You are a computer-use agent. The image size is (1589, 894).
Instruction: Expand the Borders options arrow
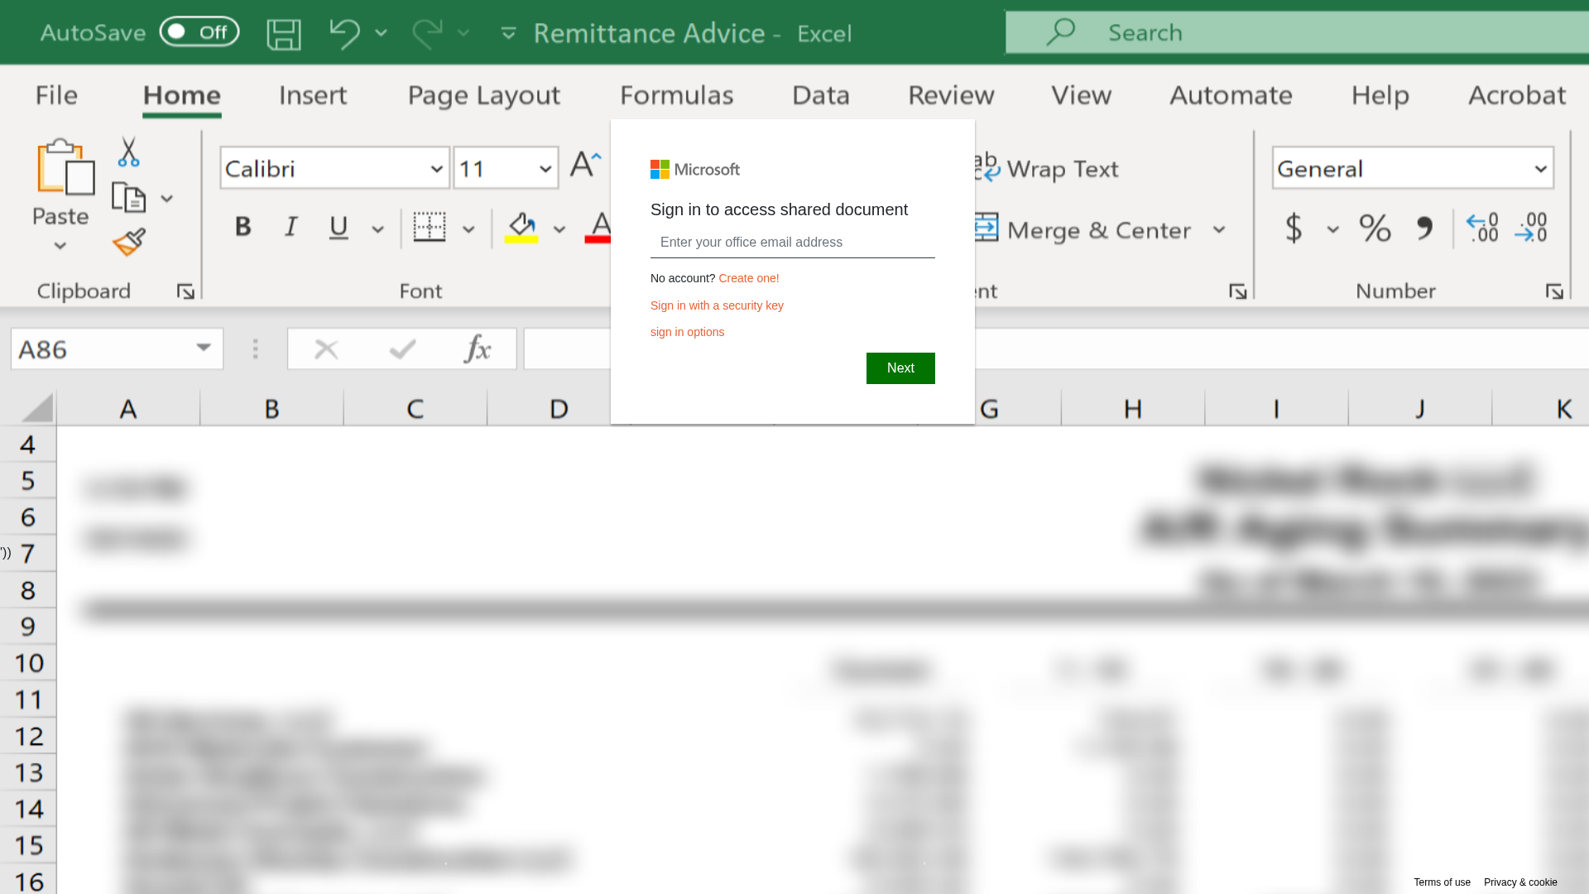[x=468, y=229]
